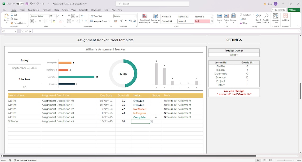This screenshot has height=162, width=302.
Task: Toggle bold formatting
Action: coord(32,21)
